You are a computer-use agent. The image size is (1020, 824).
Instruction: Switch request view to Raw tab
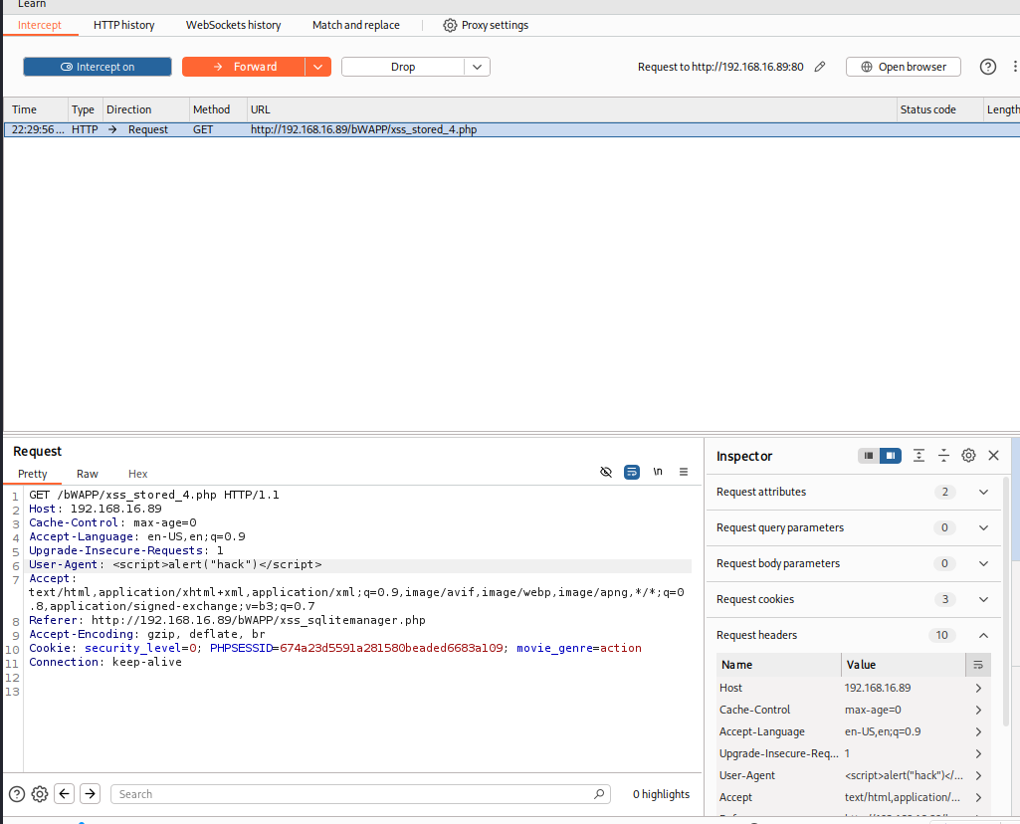88,474
